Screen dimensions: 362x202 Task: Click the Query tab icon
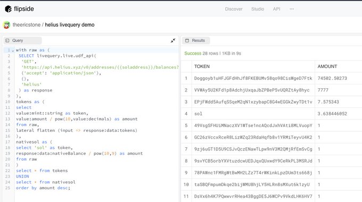point(7,40)
